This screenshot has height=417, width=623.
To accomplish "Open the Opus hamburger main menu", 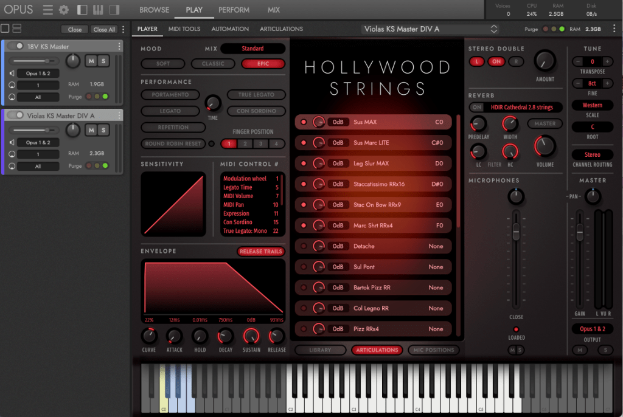I will pyautogui.click(x=48, y=10).
